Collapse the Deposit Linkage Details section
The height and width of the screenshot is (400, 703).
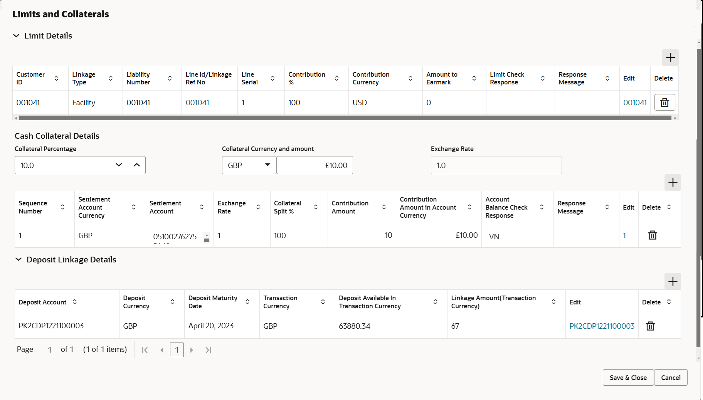pos(18,259)
